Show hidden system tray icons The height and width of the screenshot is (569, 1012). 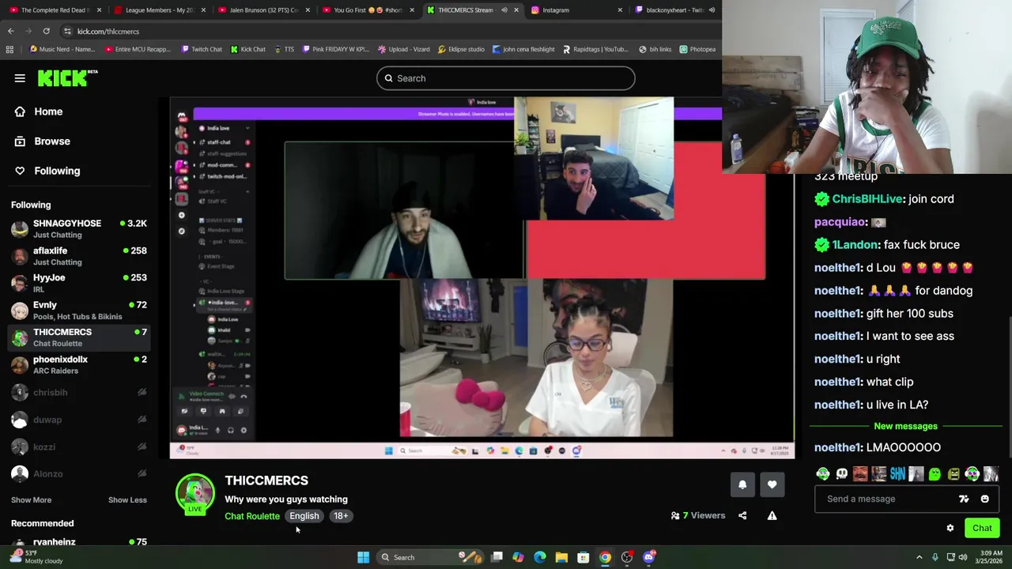point(919,557)
